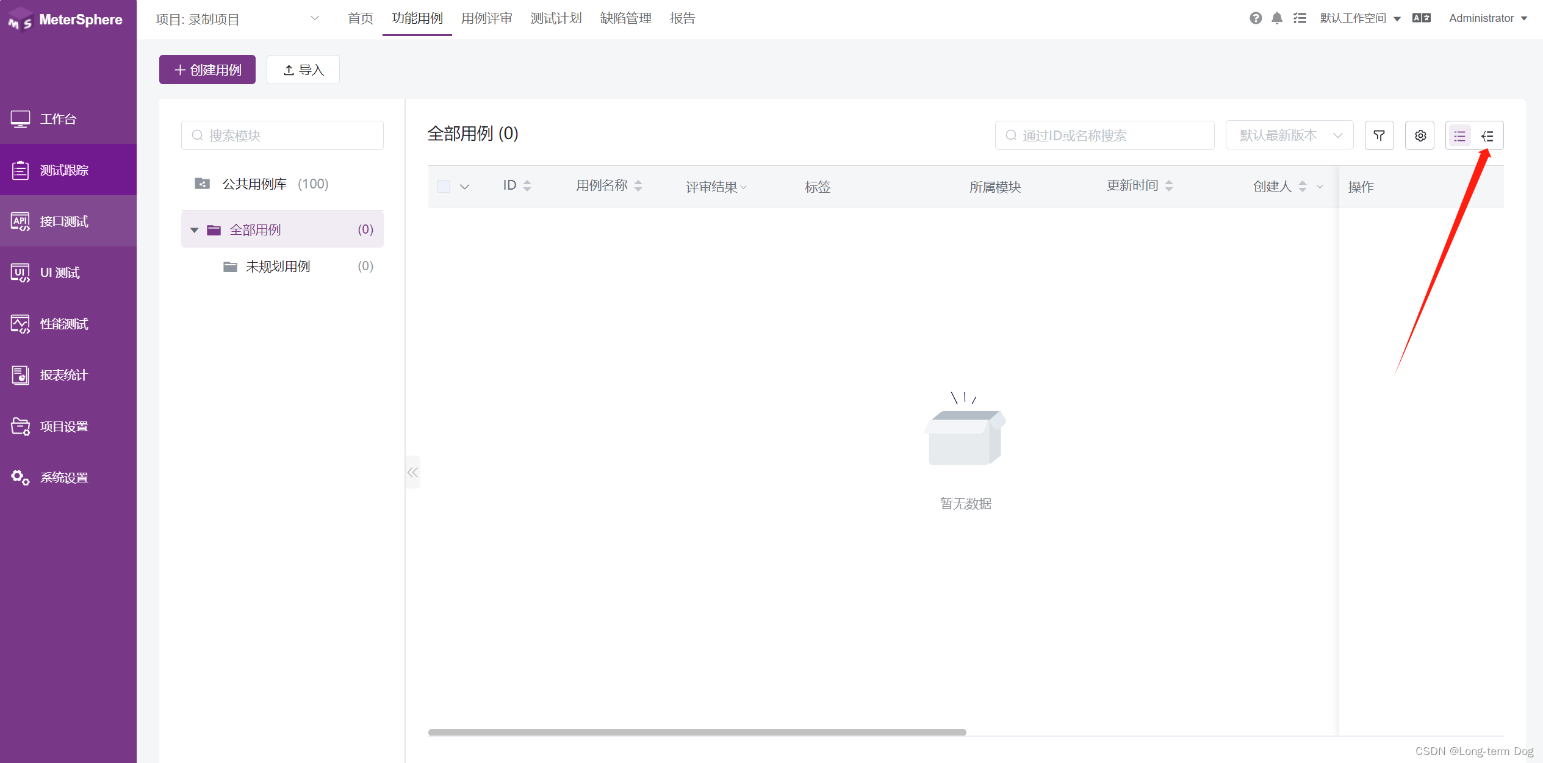Open 接口测试 in the sidebar
Image resolution: width=1543 pixels, height=763 pixels.
pos(64,221)
